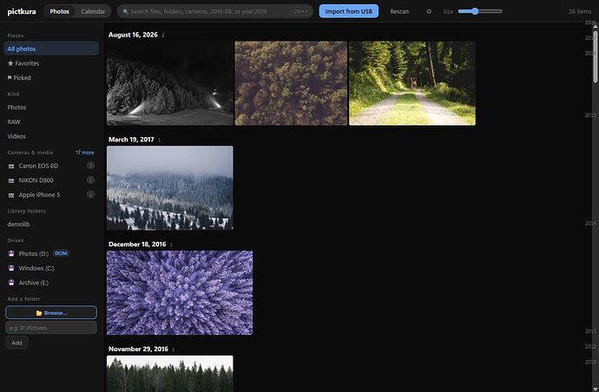The width and height of the screenshot is (599, 392).
Task: Open the settings gear icon in toolbar
Action: pos(429,11)
